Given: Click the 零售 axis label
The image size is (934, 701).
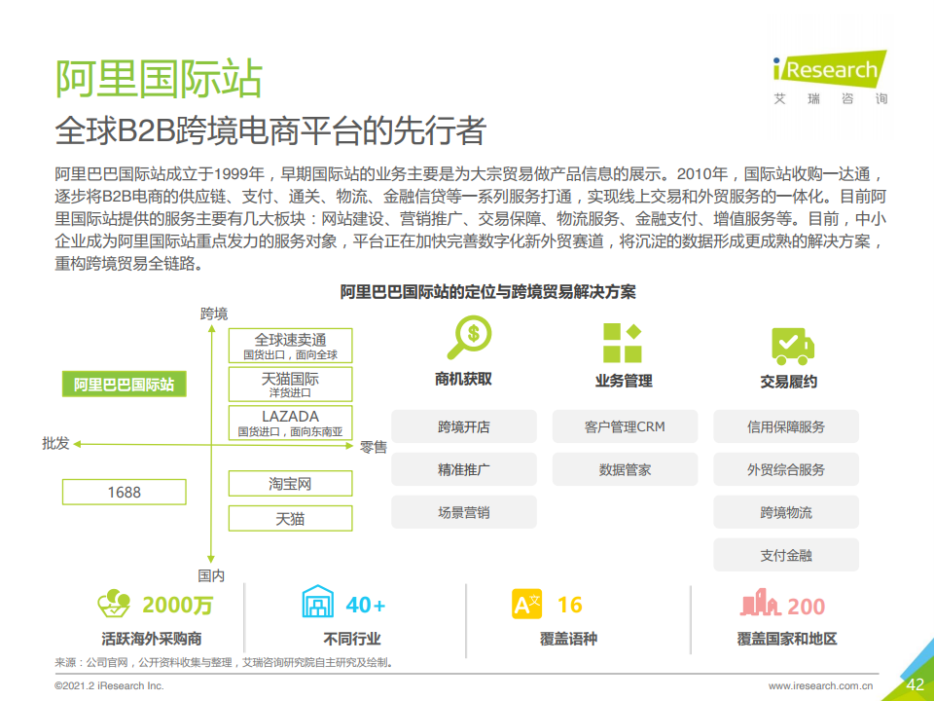Looking at the screenshot, I should coord(374,447).
